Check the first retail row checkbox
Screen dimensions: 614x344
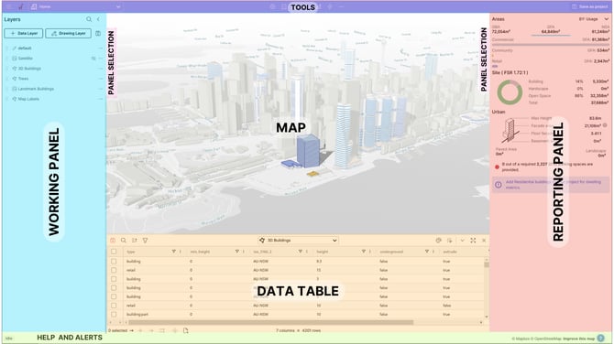114,270
